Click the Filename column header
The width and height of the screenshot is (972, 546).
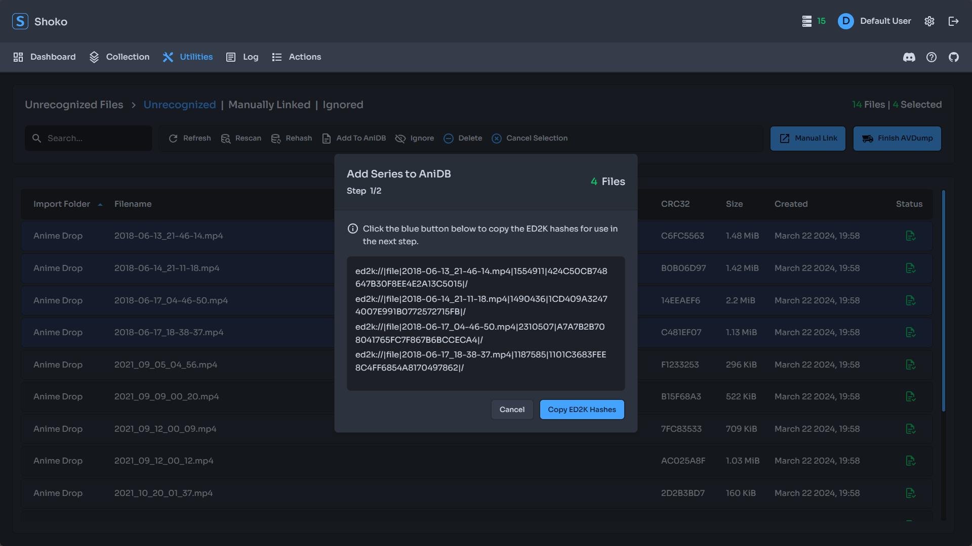pyautogui.click(x=133, y=204)
